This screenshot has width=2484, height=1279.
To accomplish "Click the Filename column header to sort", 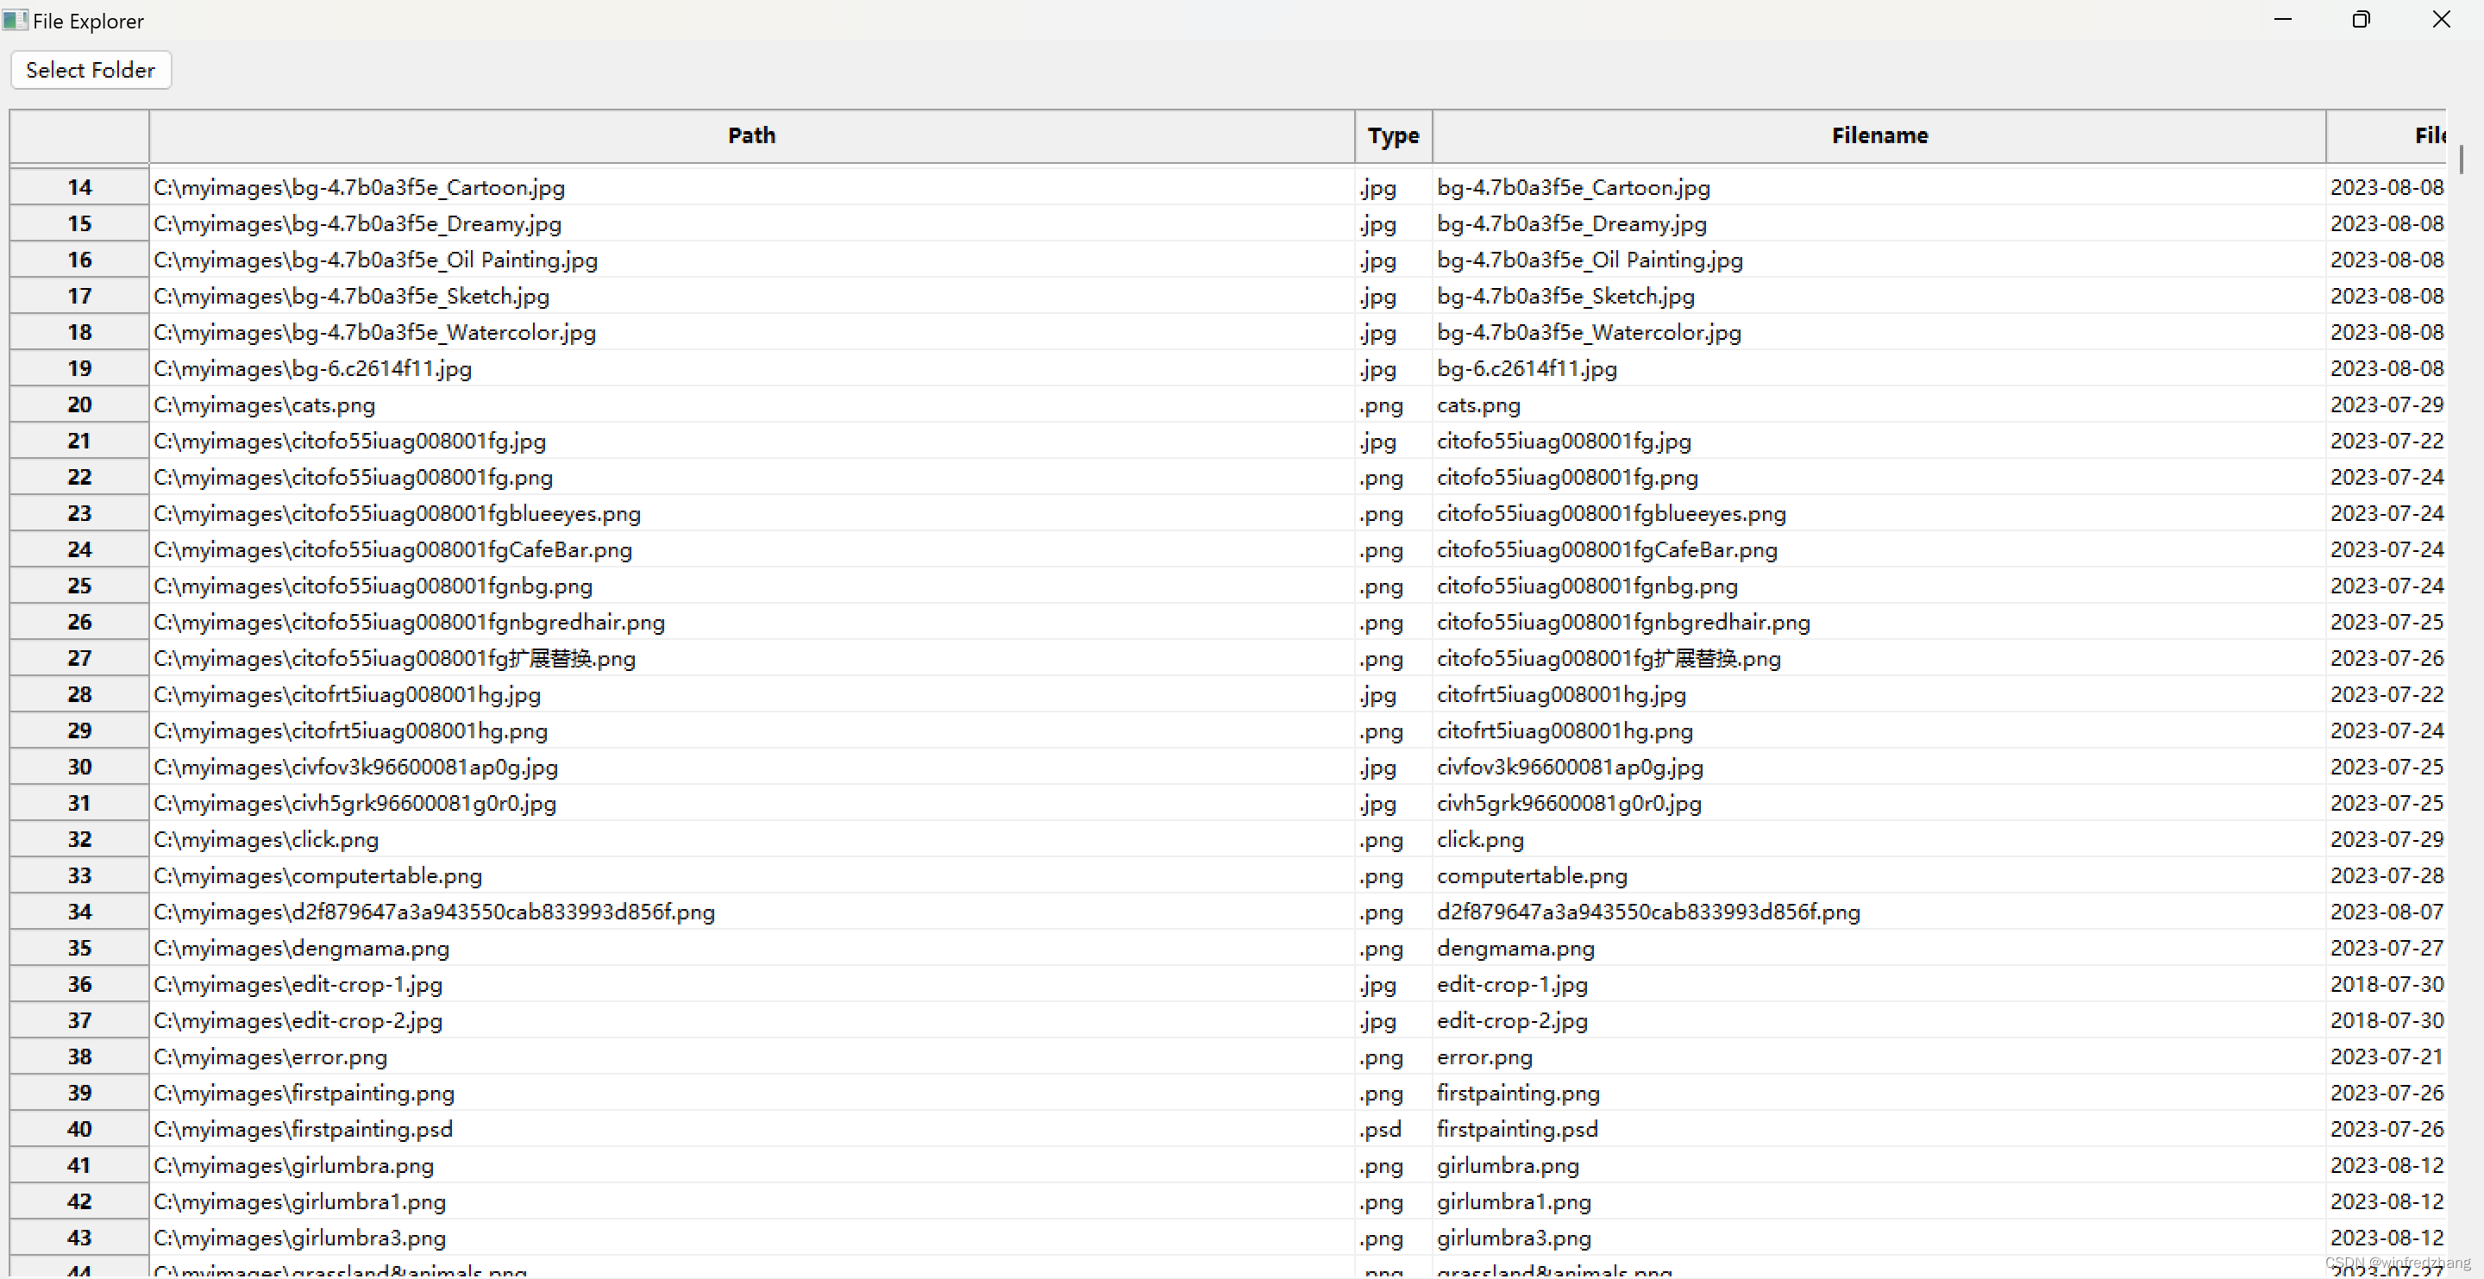I will pos(1878,135).
